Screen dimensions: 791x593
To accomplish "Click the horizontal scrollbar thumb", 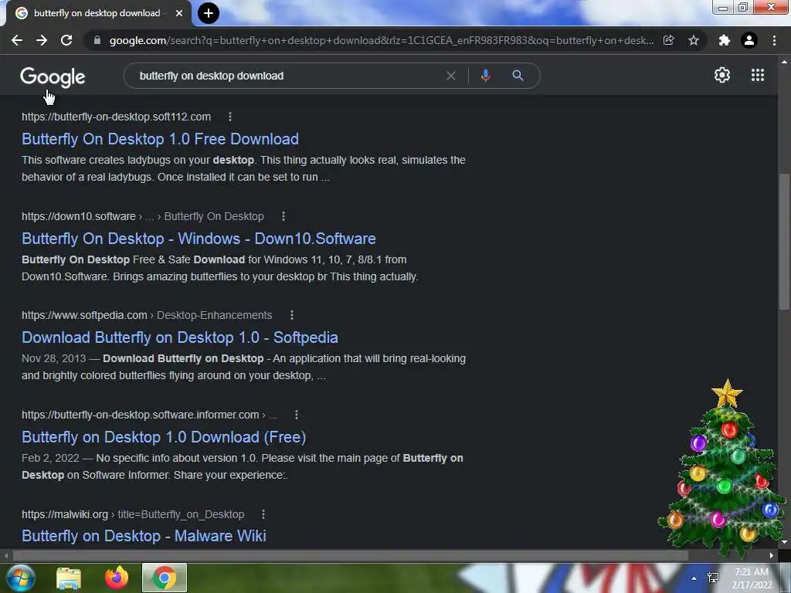I will (351, 555).
